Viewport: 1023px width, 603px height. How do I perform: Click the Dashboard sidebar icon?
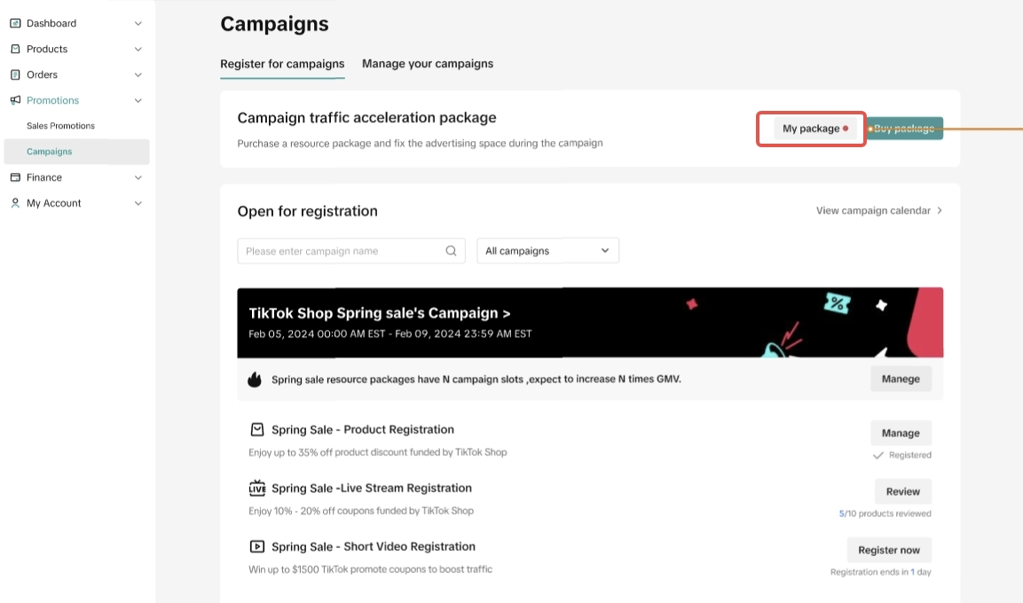click(x=15, y=23)
